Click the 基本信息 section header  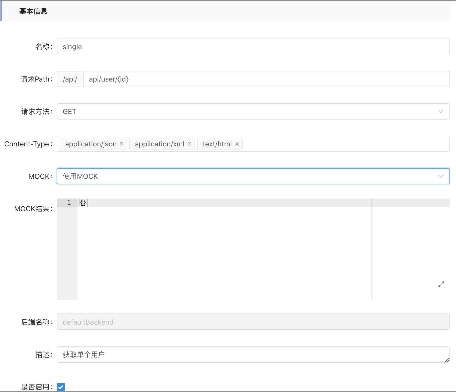(x=33, y=11)
